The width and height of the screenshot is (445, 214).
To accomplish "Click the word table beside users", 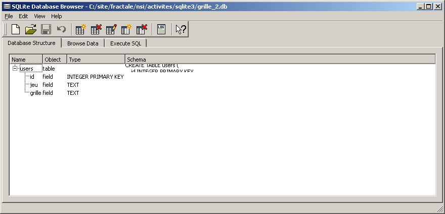I will point(49,69).
